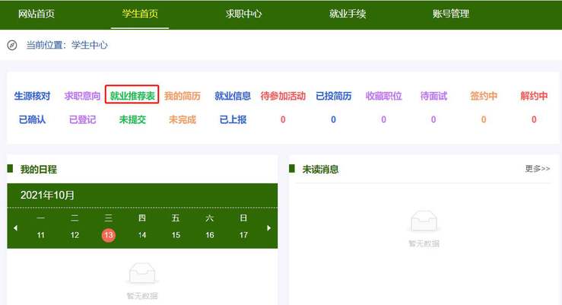The image size is (562, 305).
Task: Click the 生源核对 status link
Action: pyautogui.click(x=32, y=96)
